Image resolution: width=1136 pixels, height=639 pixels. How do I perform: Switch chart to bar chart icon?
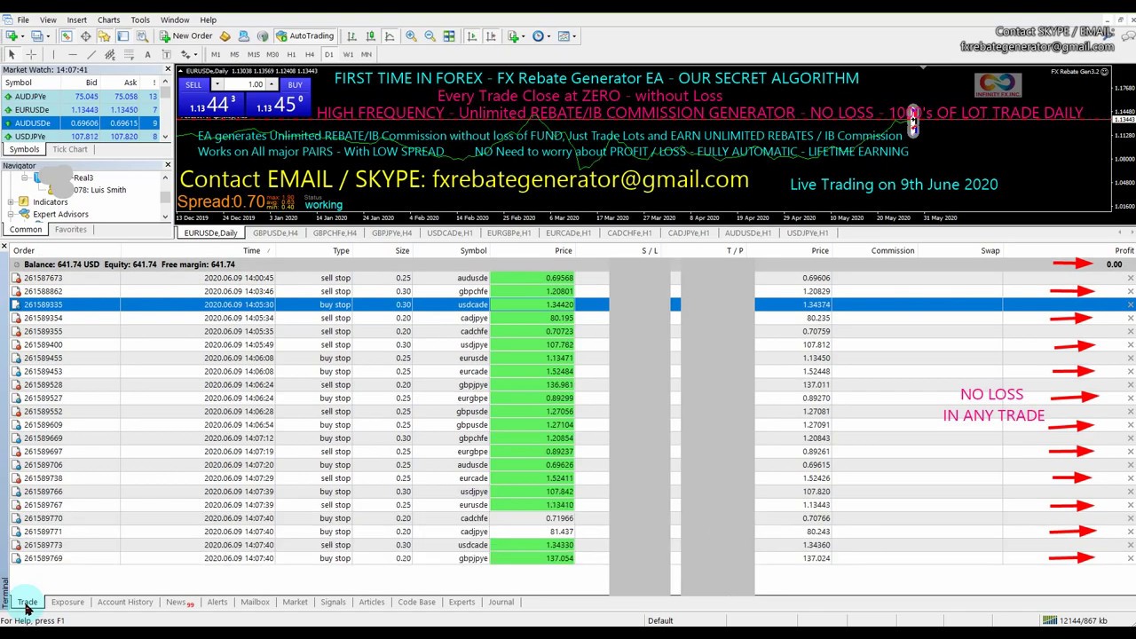(x=351, y=36)
